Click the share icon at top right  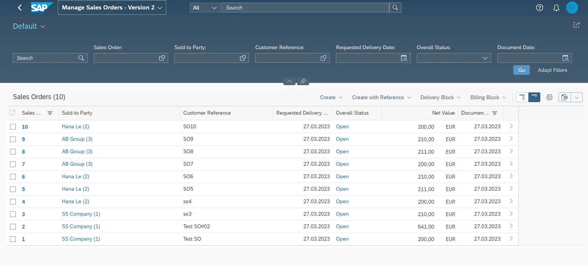[x=576, y=25]
